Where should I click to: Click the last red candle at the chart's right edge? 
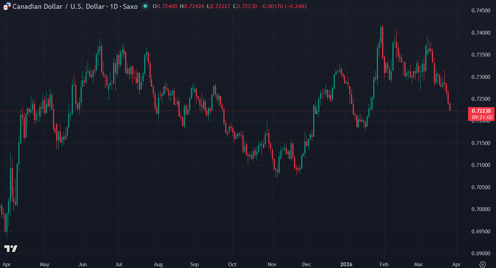coord(450,107)
